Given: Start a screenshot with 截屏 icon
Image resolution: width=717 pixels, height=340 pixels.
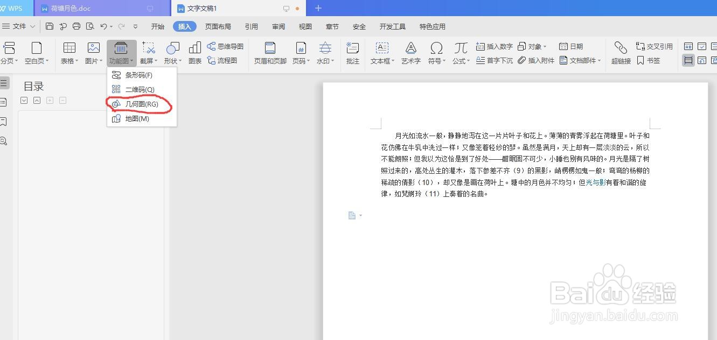Looking at the screenshot, I should pos(149,53).
